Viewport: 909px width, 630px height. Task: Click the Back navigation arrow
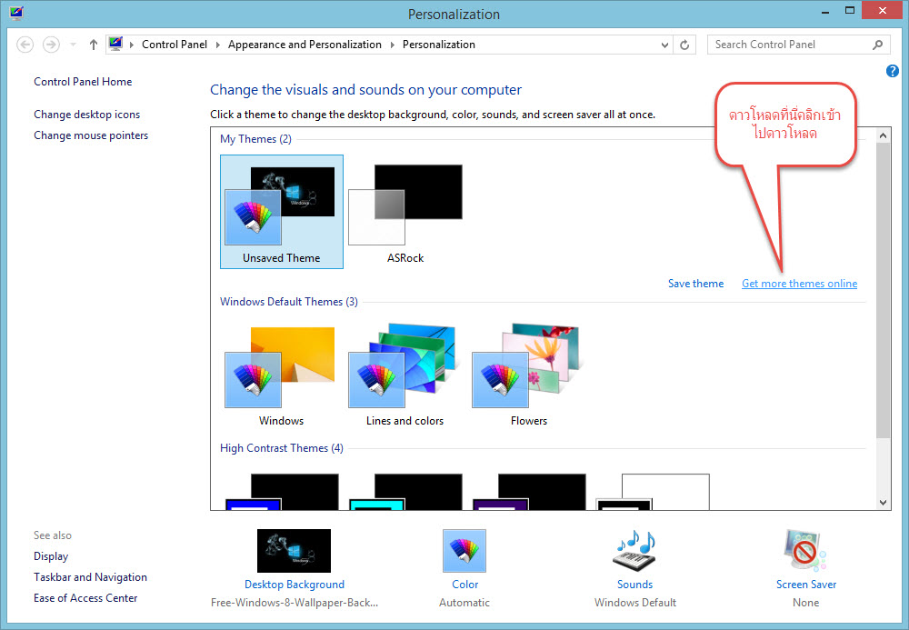25,45
